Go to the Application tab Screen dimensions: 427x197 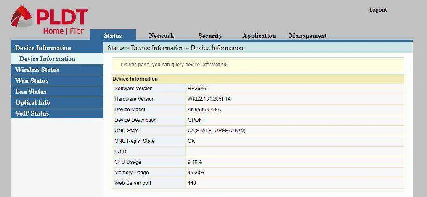[x=259, y=36]
